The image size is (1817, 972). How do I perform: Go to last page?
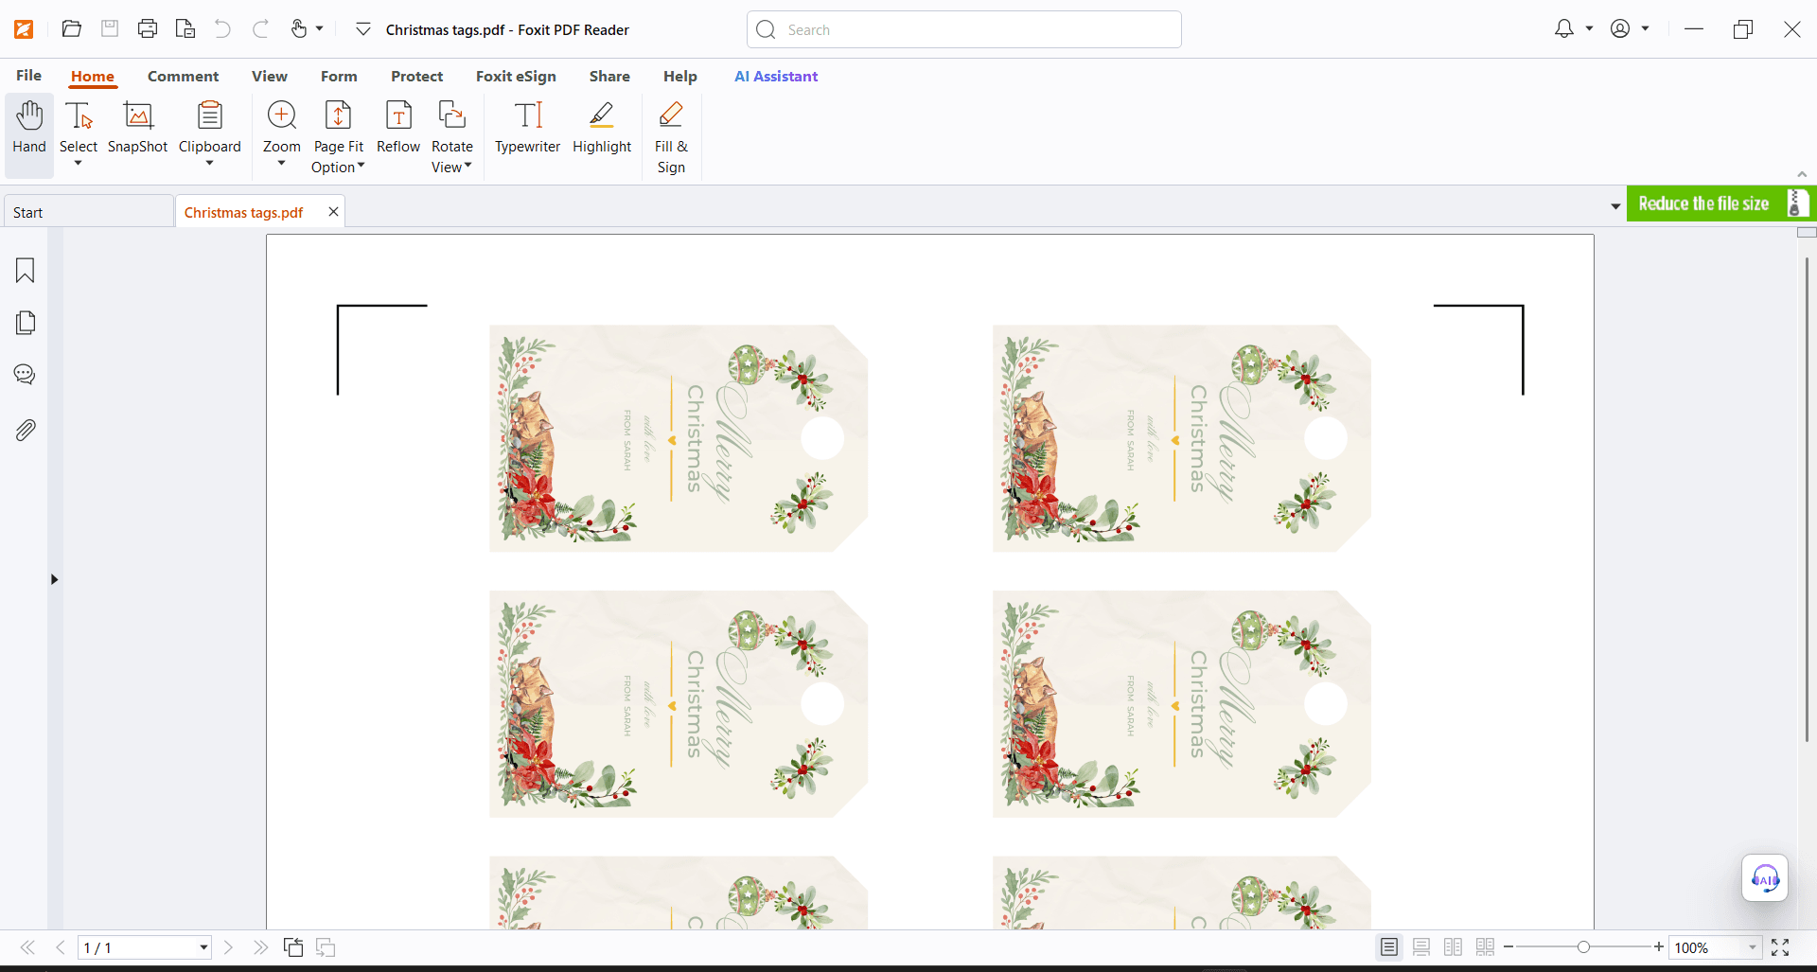[260, 947]
